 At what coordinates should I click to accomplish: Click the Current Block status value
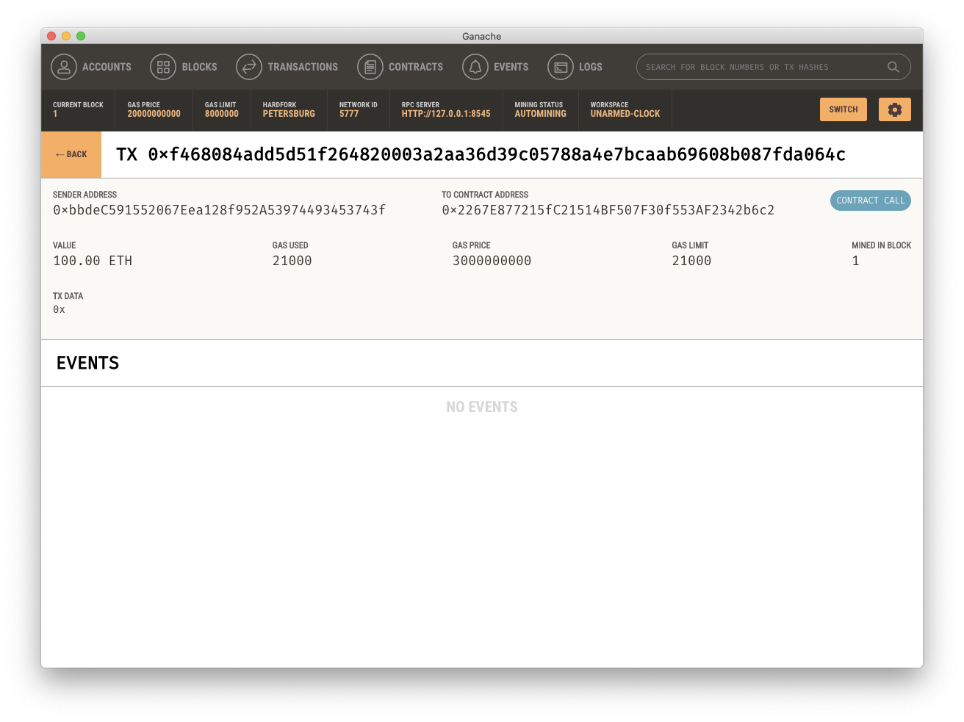(x=55, y=114)
